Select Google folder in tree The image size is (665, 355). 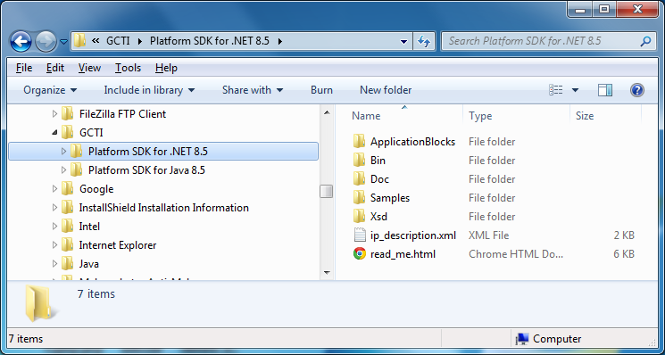(96, 189)
